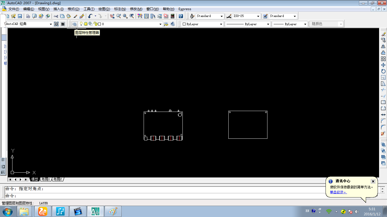Click the 单击此处 link in notification
This screenshot has width=387, height=217.
(x=338, y=192)
